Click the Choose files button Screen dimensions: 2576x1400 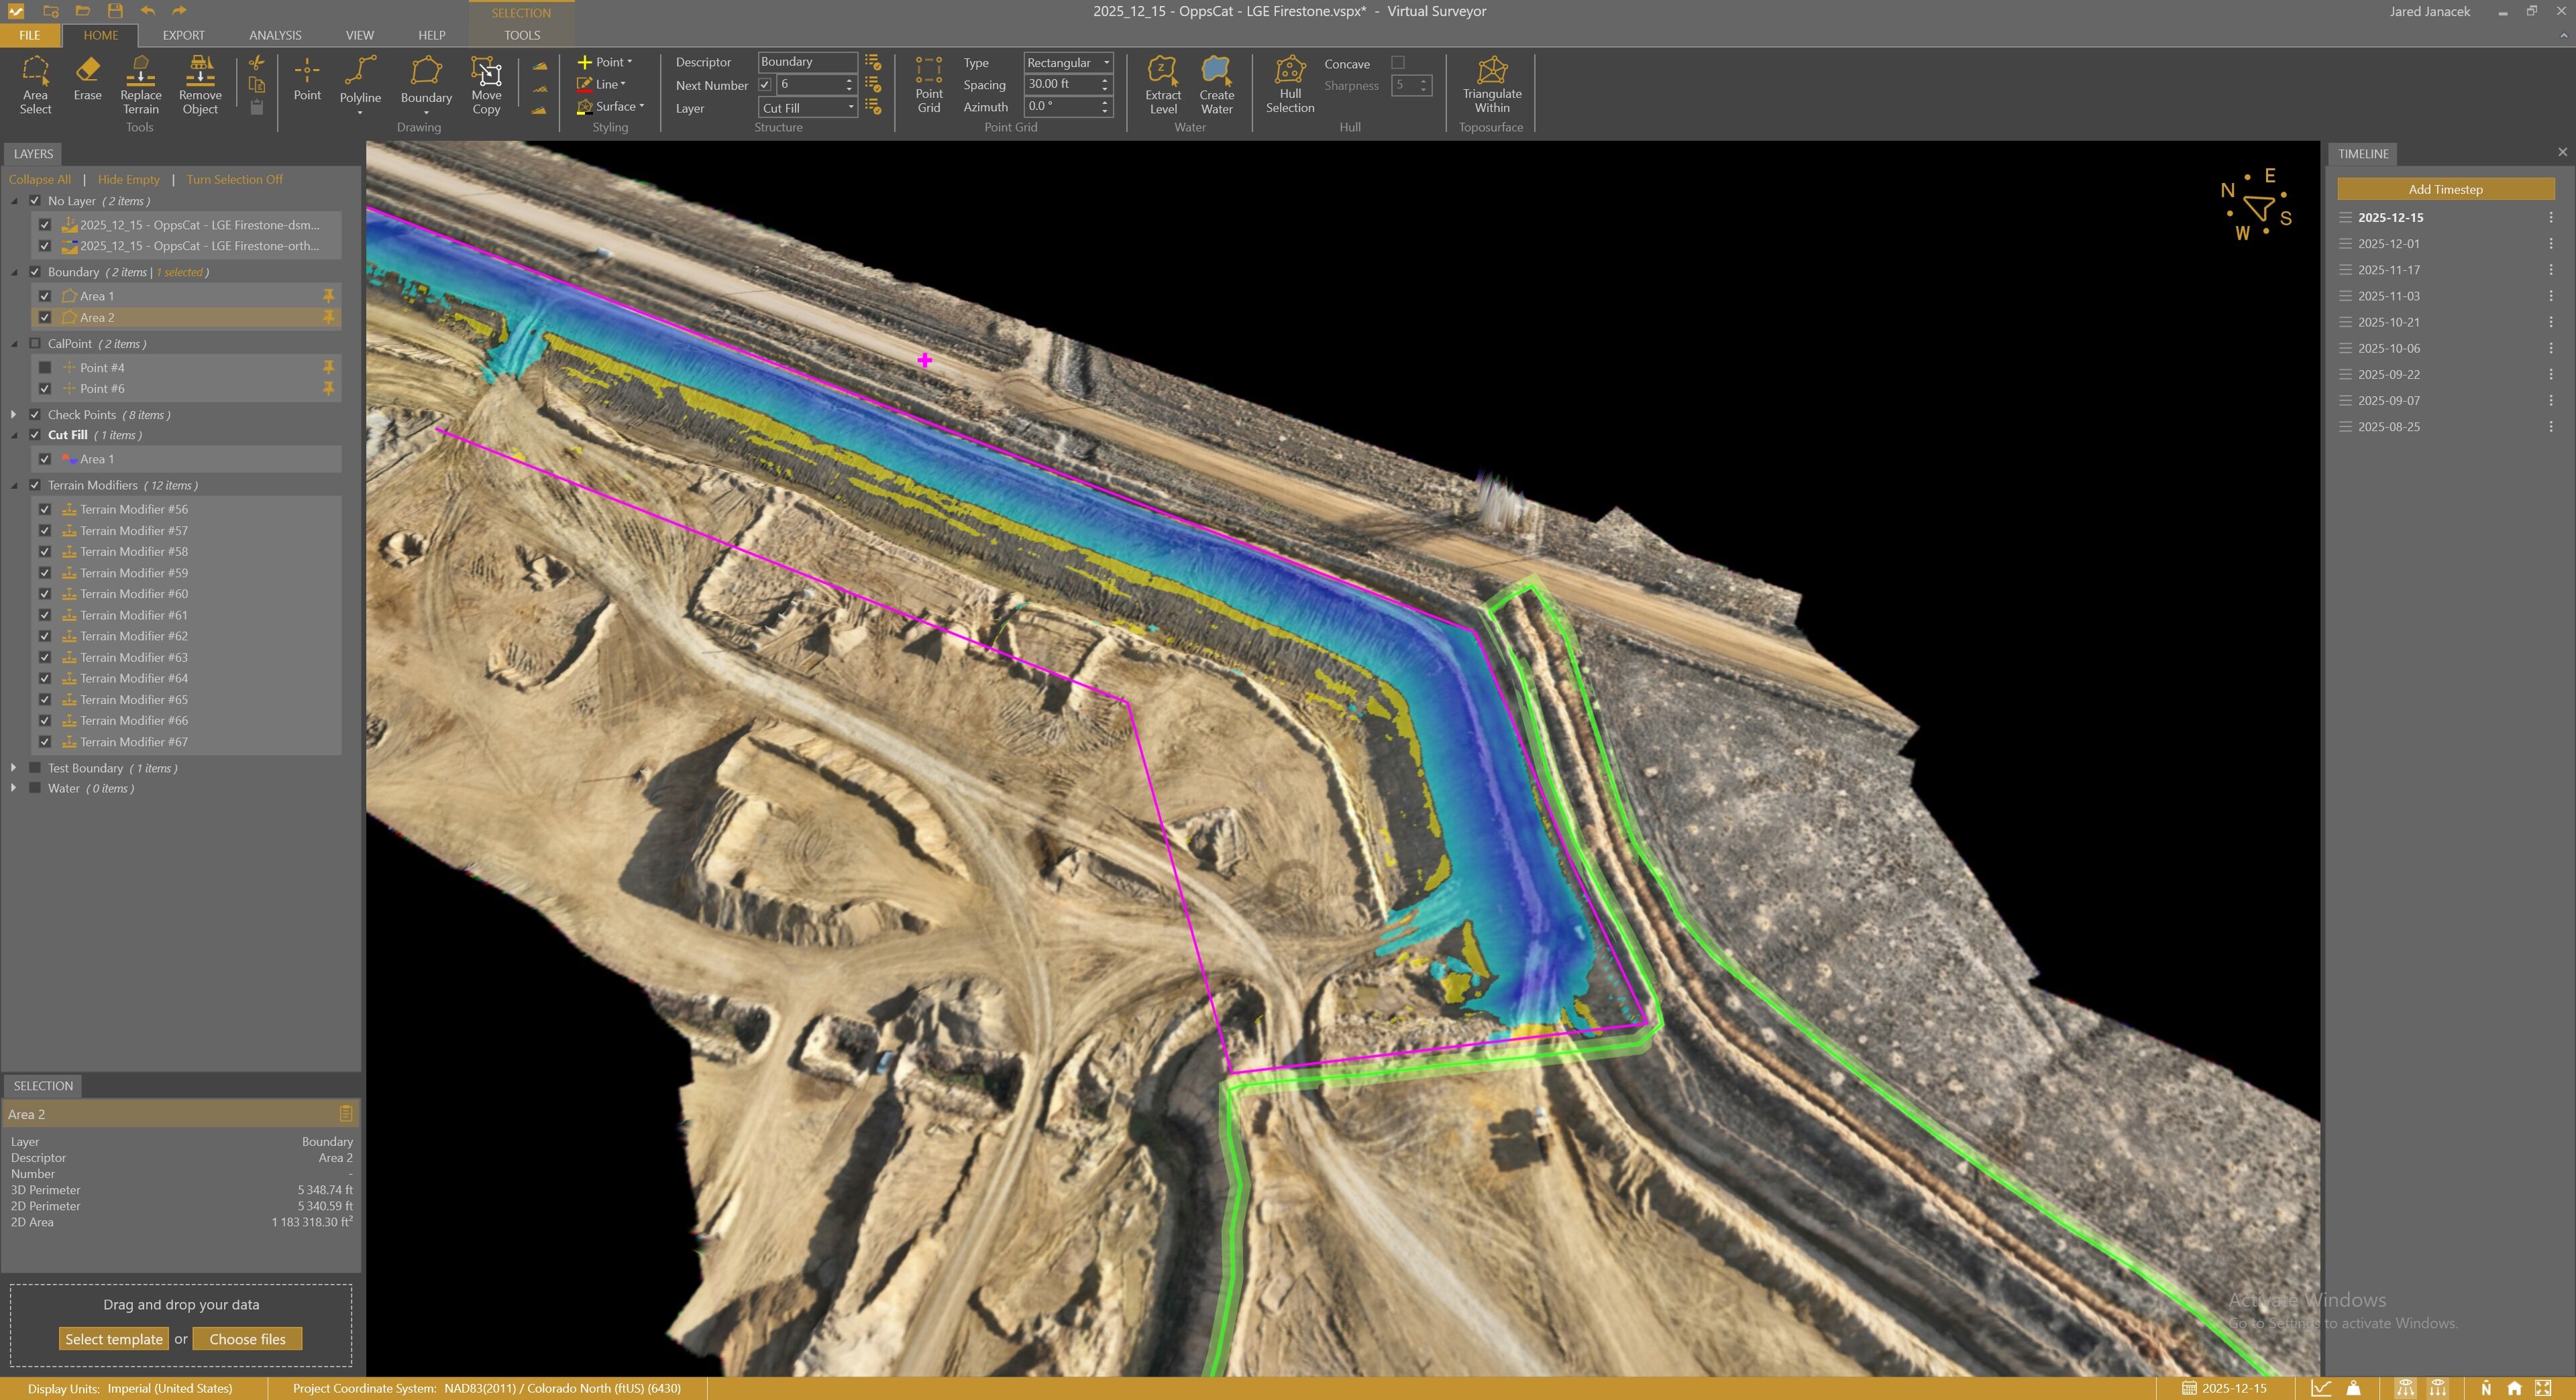[247, 1339]
